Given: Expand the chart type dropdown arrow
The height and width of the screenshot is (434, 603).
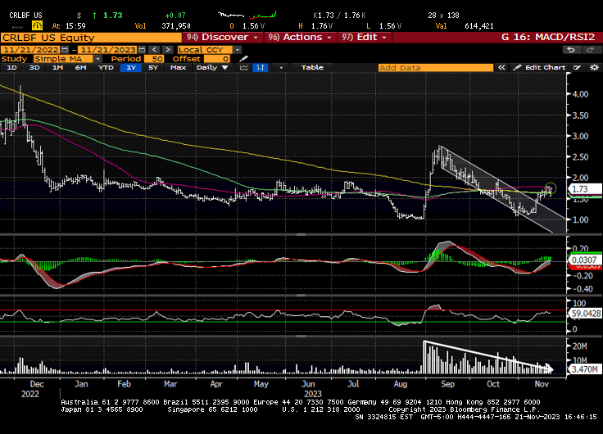Looking at the screenshot, I should pos(281,68).
